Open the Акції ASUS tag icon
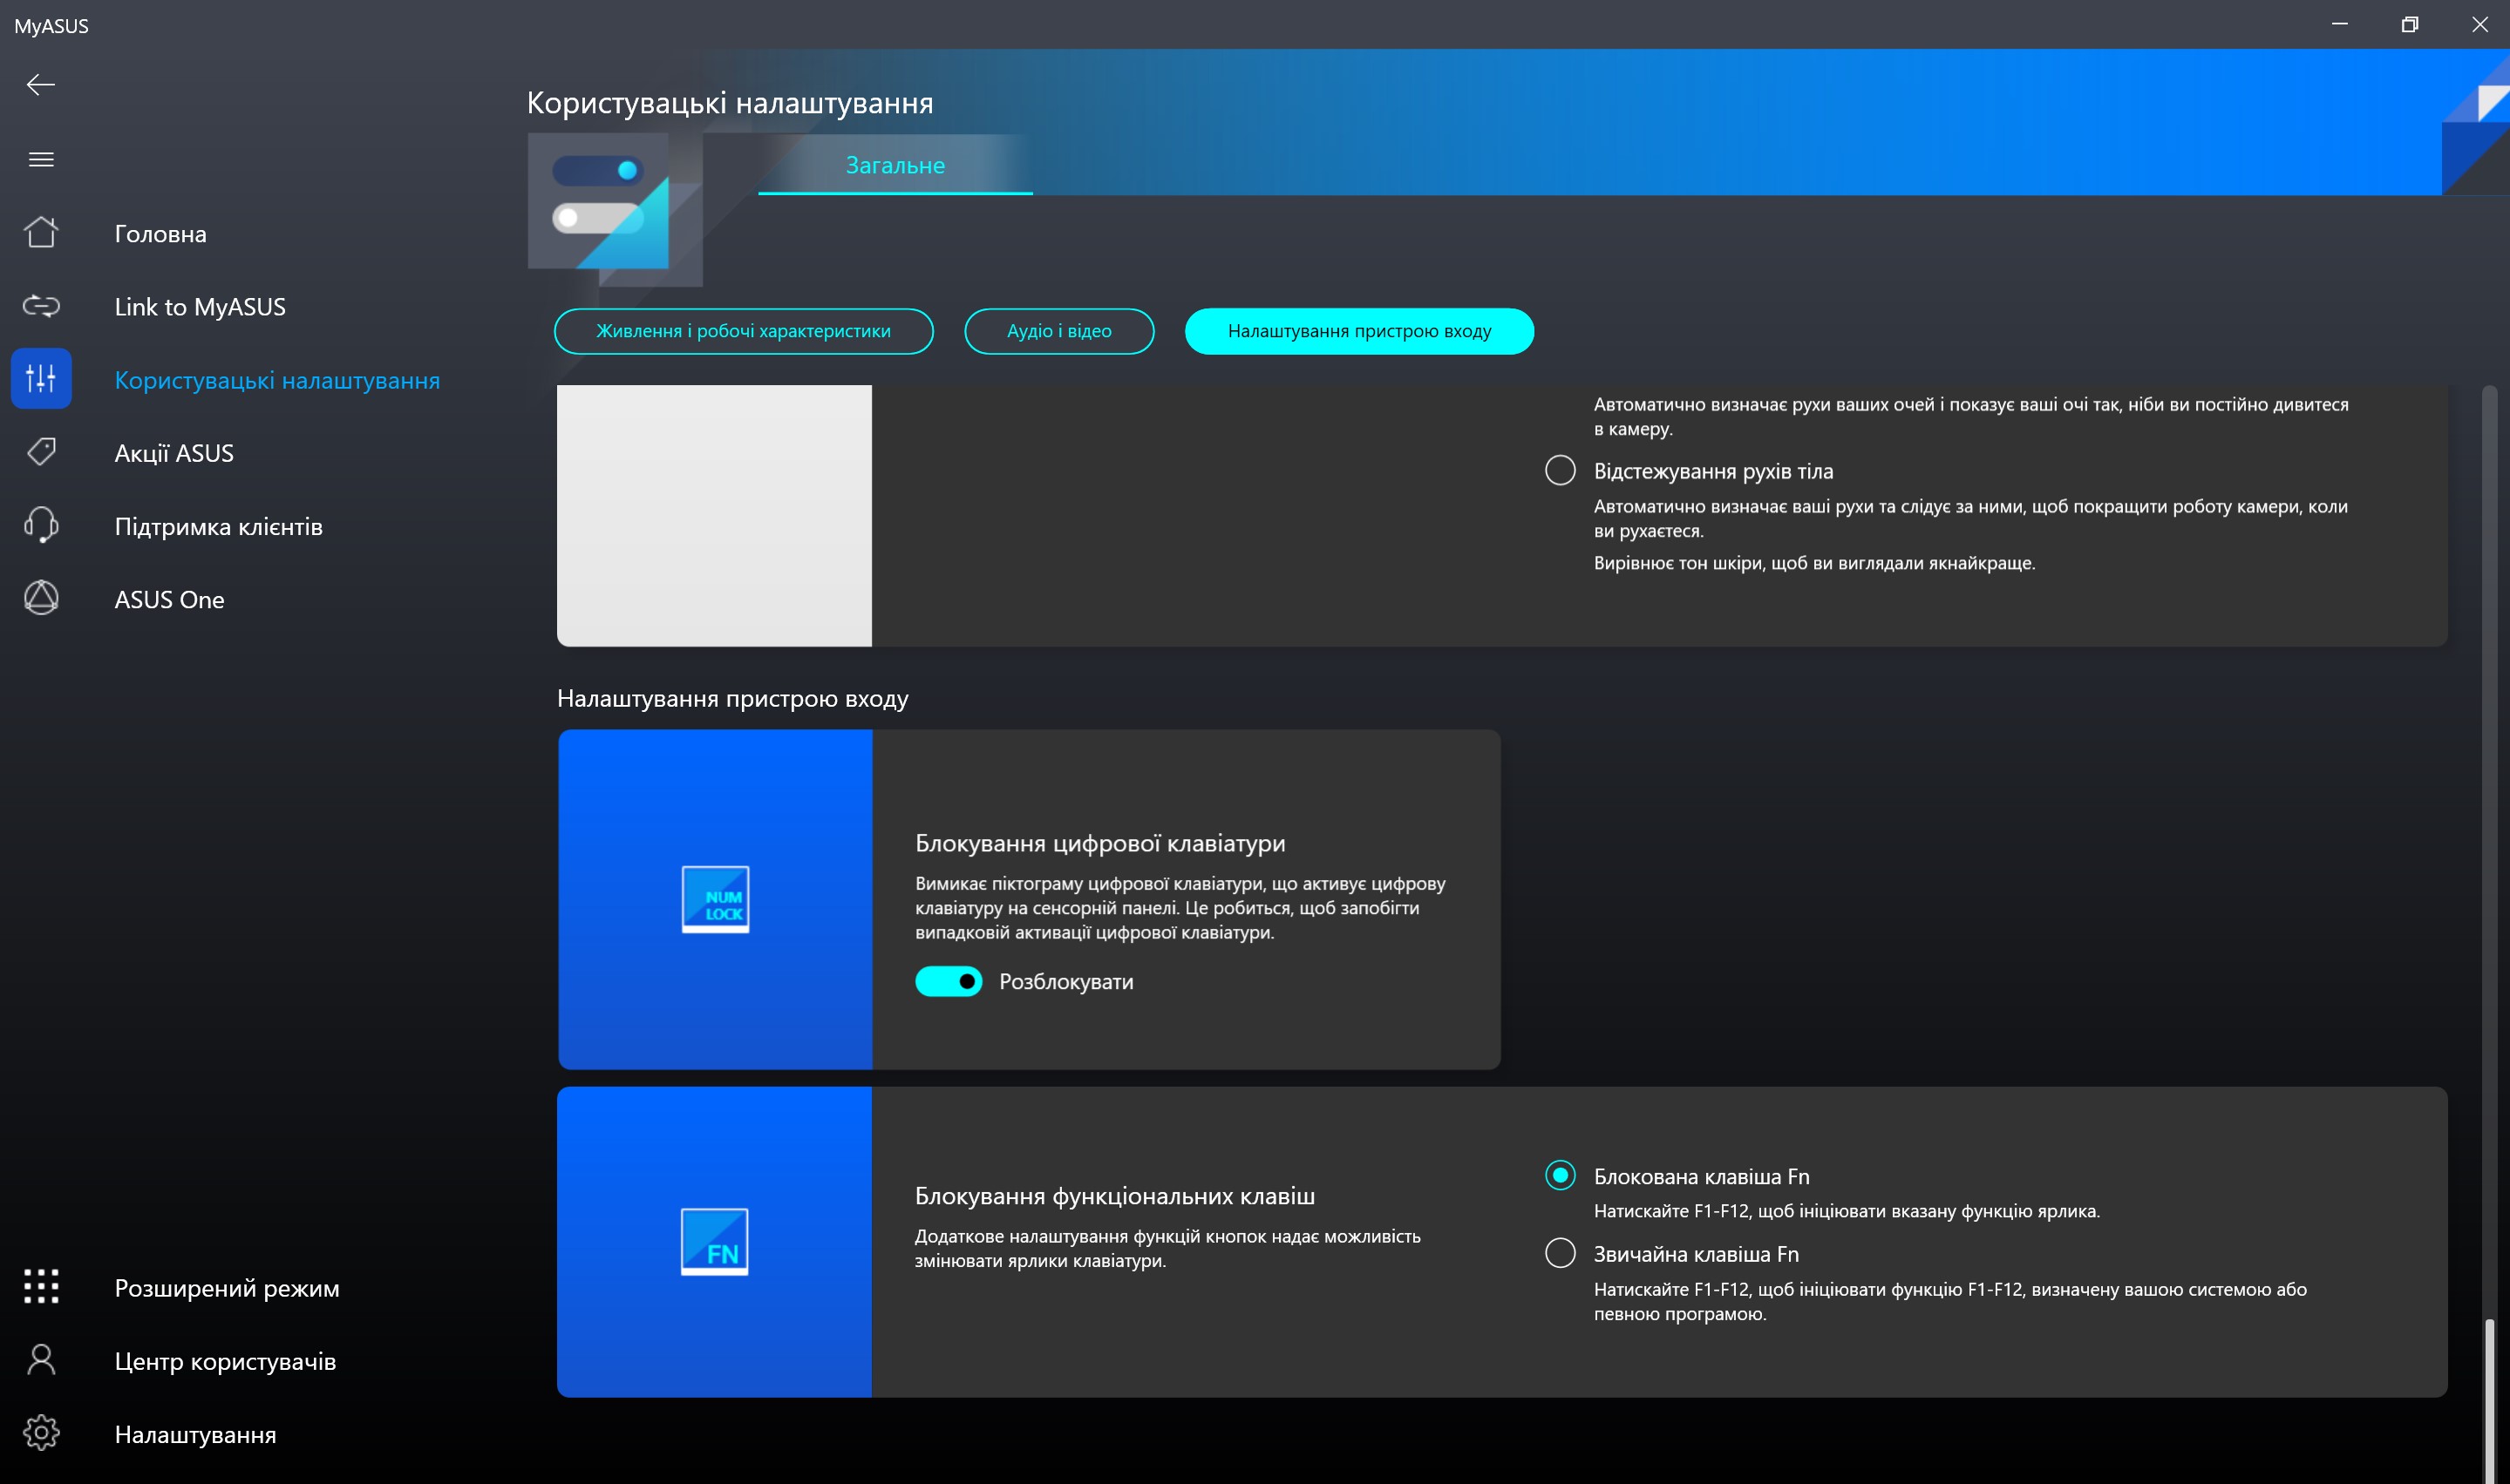The height and width of the screenshot is (1484, 2510). point(41,452)
